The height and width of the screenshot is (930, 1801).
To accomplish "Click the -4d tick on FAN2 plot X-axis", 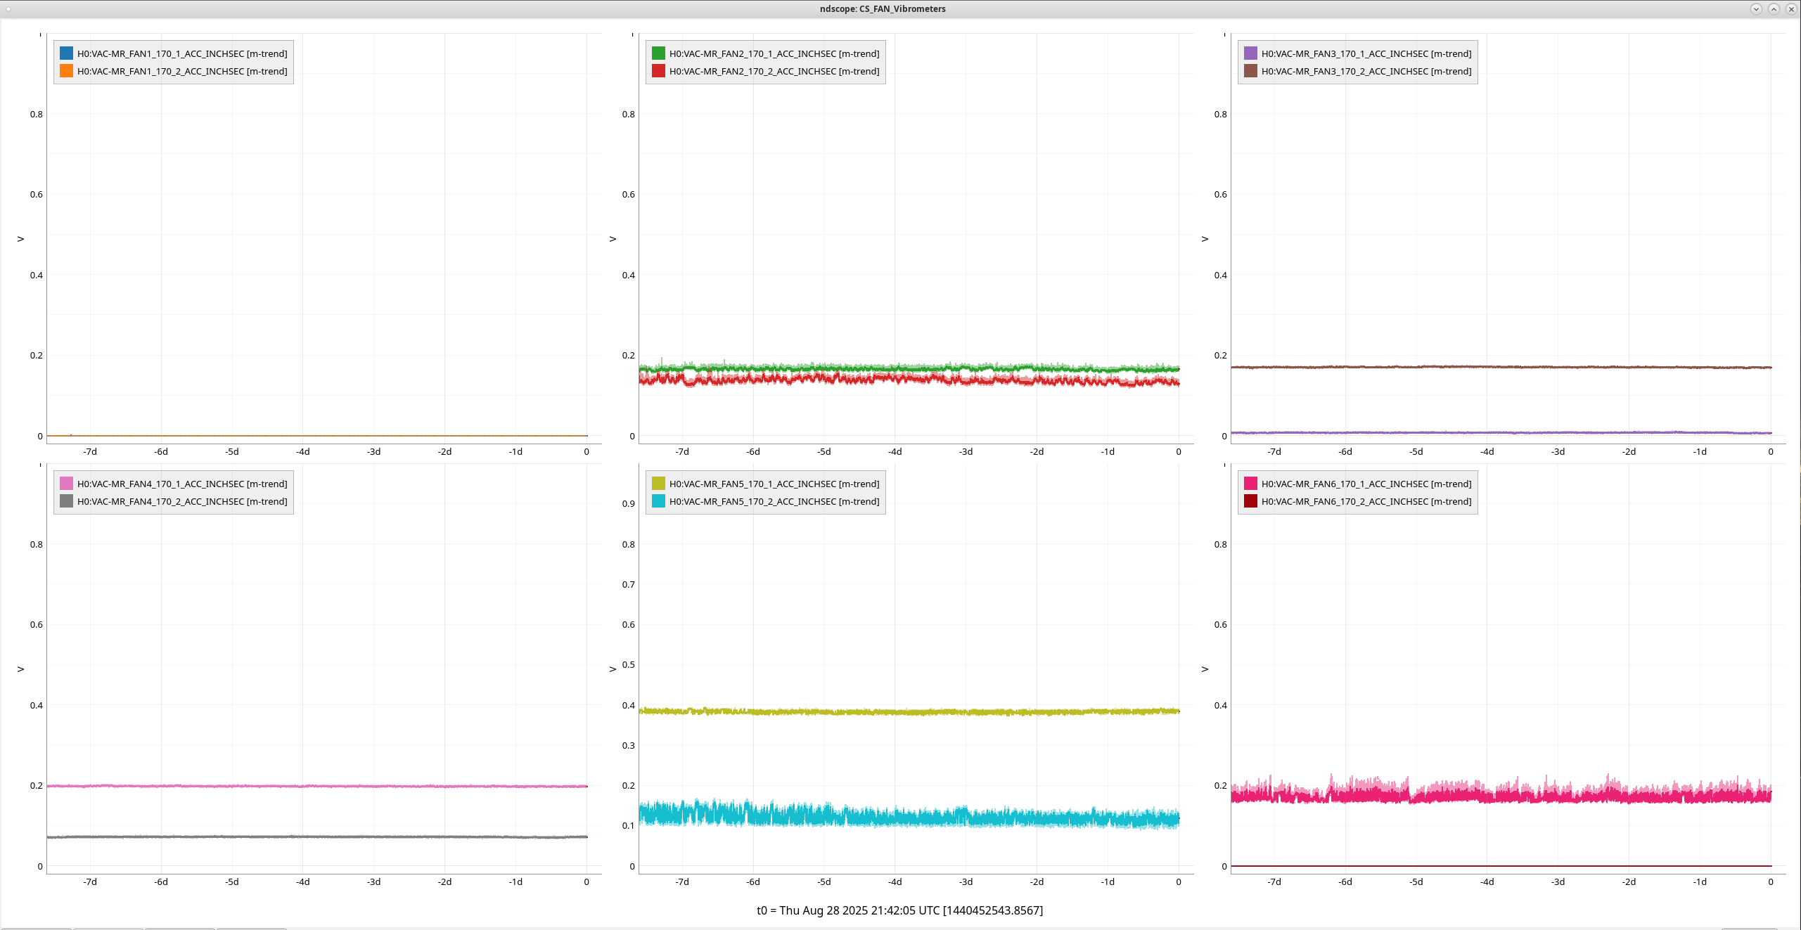I will [895, 452].
